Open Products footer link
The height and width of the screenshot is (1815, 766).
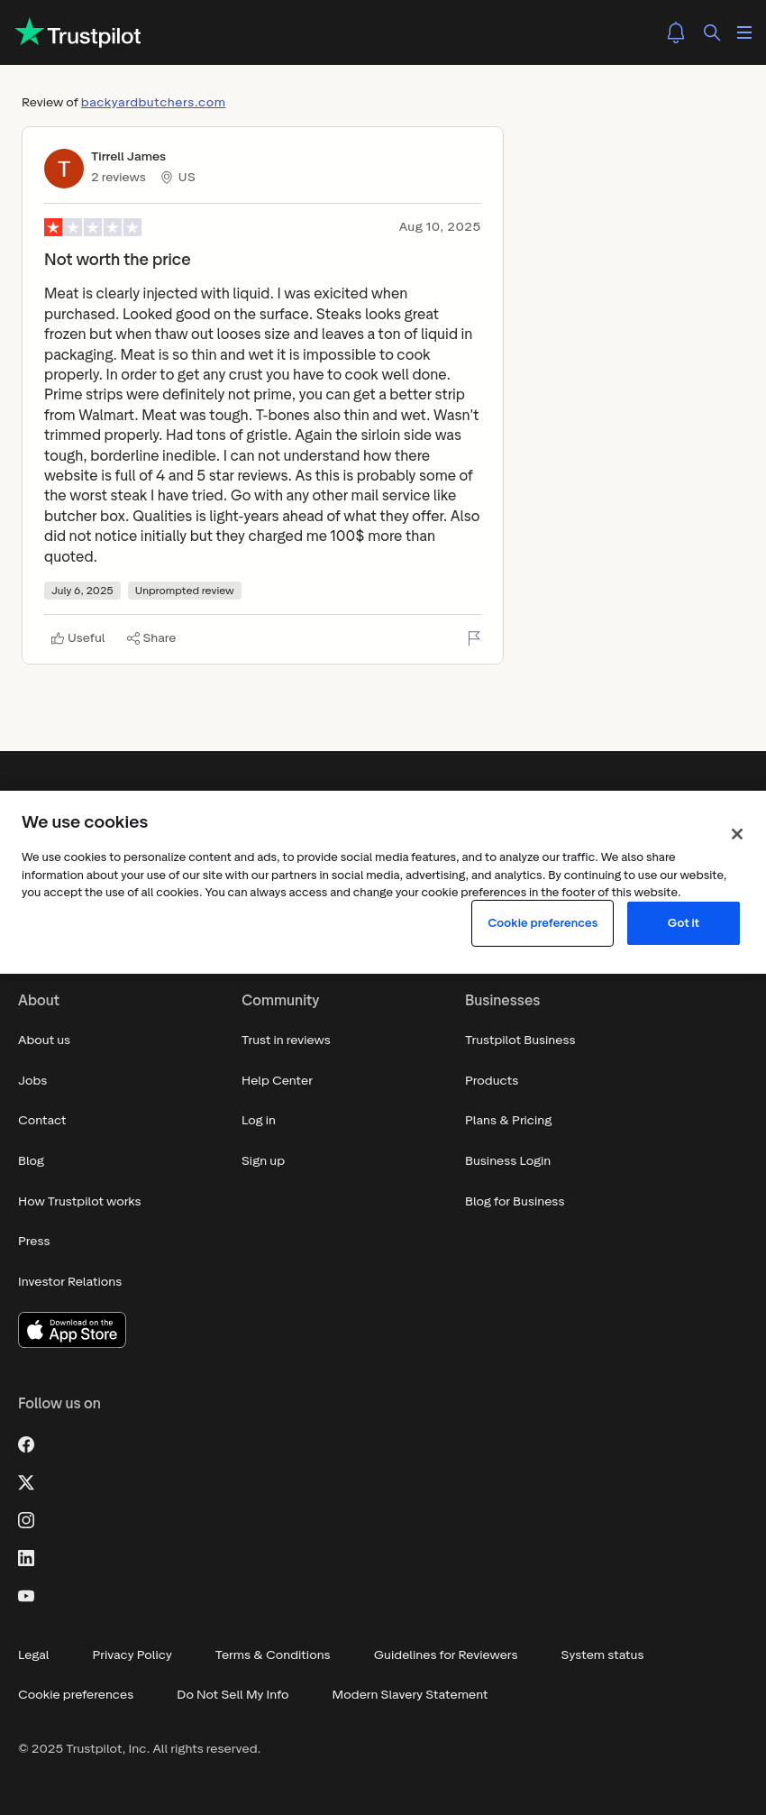tap(492, 1081)
